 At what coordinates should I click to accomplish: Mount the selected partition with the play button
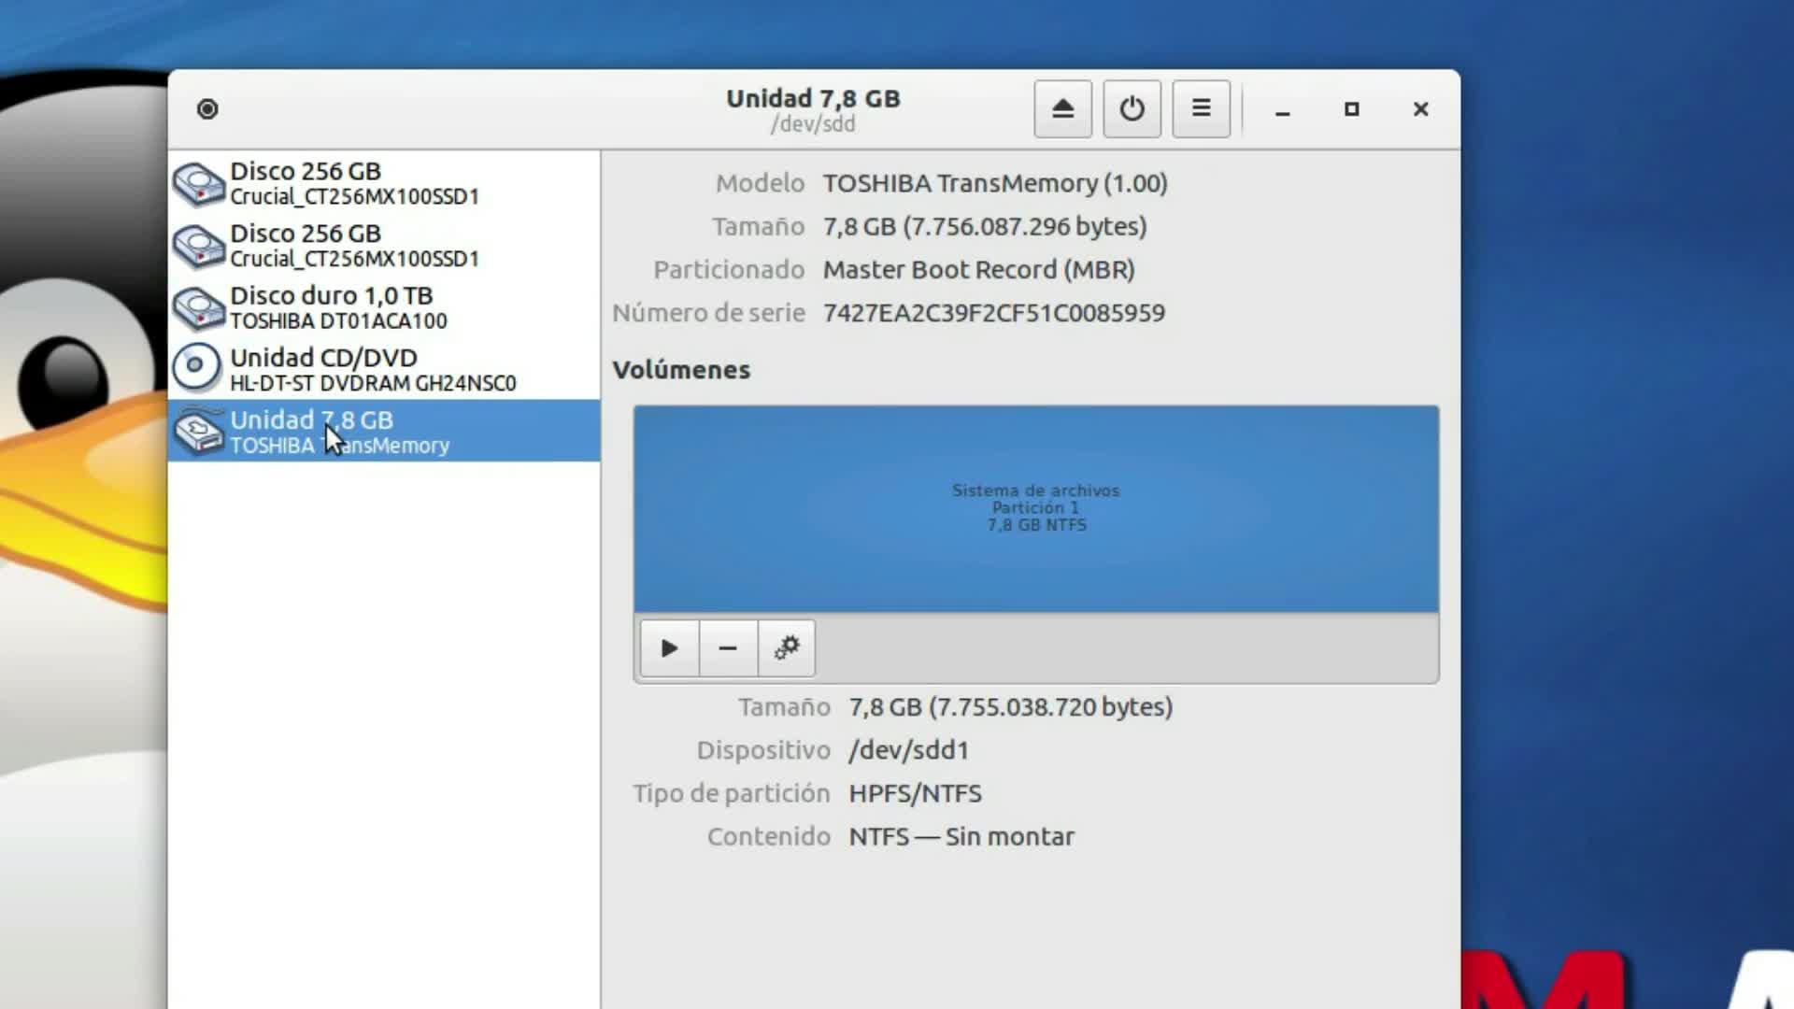pyautogui.click(x=669, y=648)
